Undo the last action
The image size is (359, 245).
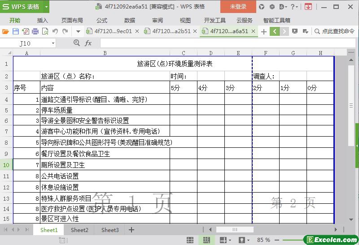coord(55,31)
